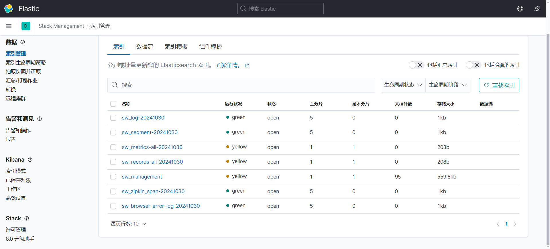Toggle 包括隐藏的索引 switch
This screenshot has width=550, height=249.
[x=473, y=65]
